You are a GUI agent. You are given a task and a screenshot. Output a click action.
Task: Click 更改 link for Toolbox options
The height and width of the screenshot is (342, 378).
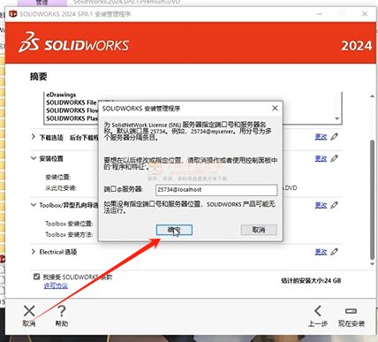[321, 205]
